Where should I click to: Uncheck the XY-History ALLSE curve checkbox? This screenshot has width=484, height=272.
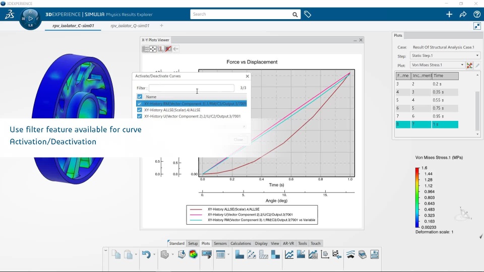pyautogui.click(x=140, y=110)
